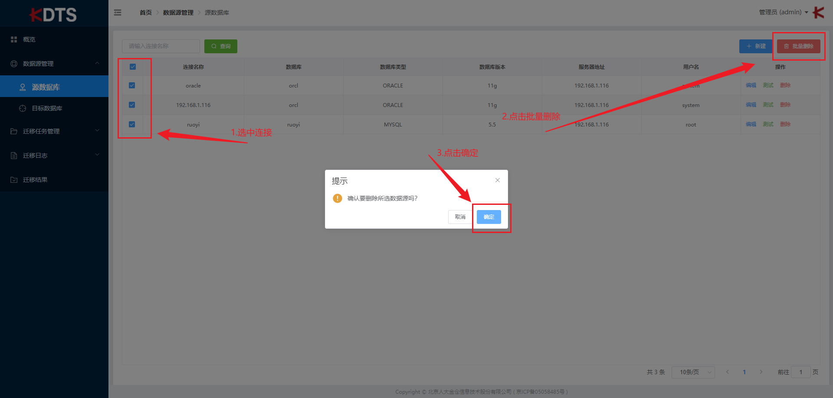Go to 首页 via the breadcrumb
The height and width of the screenshot is (398, 833).
[x=145, y=13]
